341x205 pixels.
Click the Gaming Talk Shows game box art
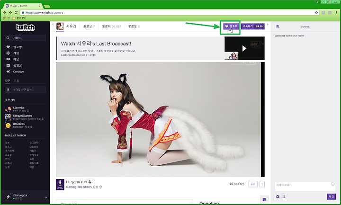click(x=60, y=184)
